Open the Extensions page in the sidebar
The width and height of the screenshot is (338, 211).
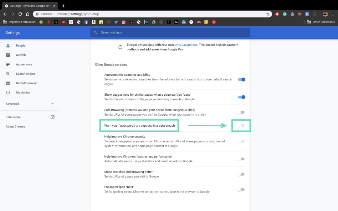(13, 117)
